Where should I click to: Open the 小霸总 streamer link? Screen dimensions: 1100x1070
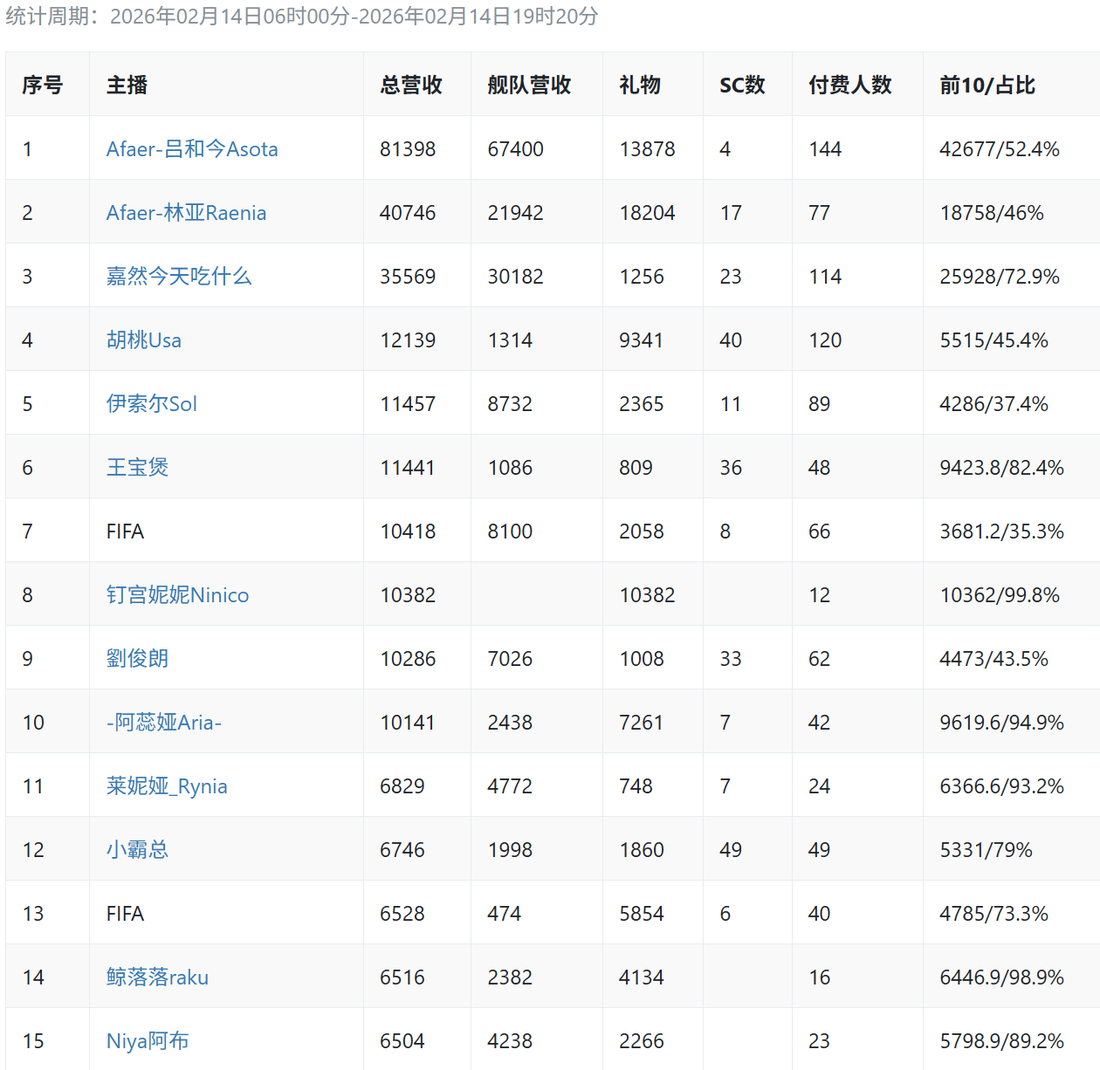pos(137,850)
